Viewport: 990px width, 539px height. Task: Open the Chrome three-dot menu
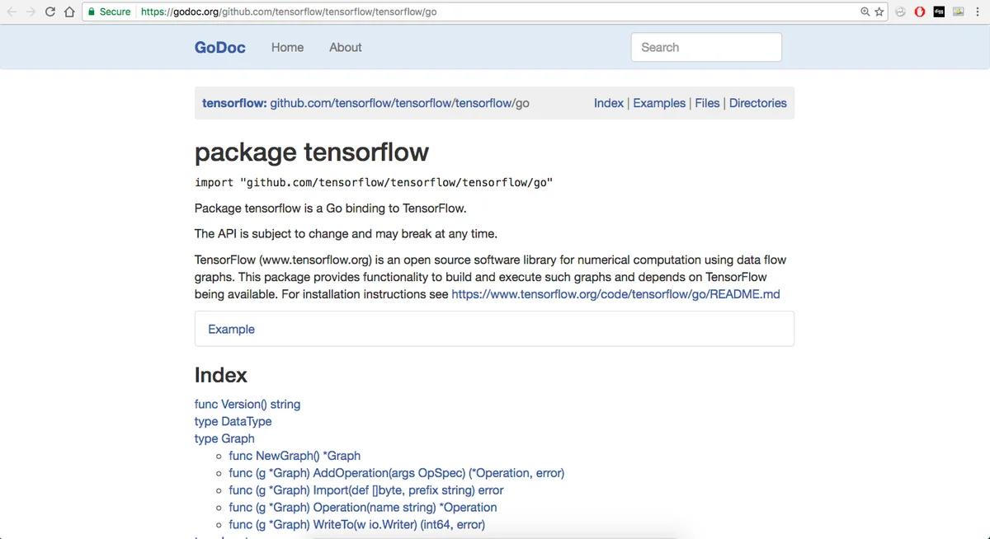point(978,12)
